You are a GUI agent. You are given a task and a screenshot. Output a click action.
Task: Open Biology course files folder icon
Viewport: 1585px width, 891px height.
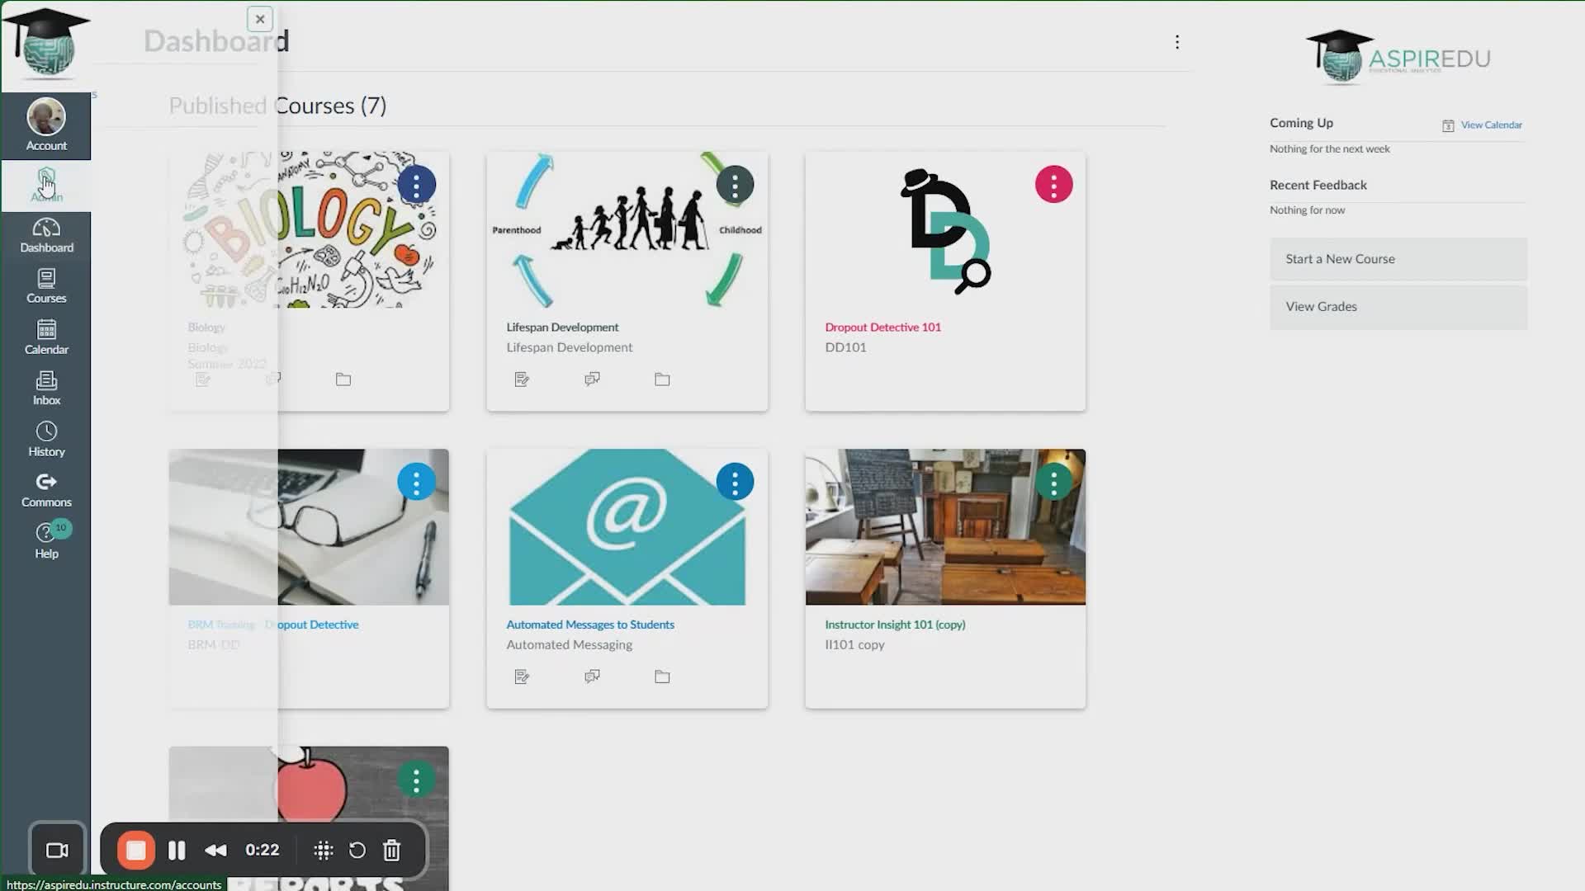click(x=343, y=379)
